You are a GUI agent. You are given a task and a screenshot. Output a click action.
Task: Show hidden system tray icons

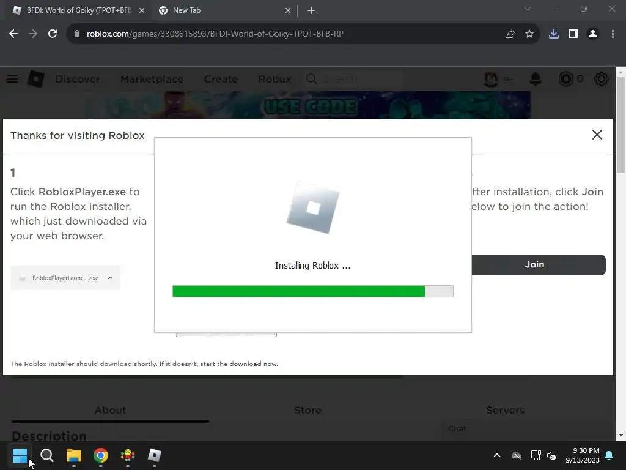point(497,455)
